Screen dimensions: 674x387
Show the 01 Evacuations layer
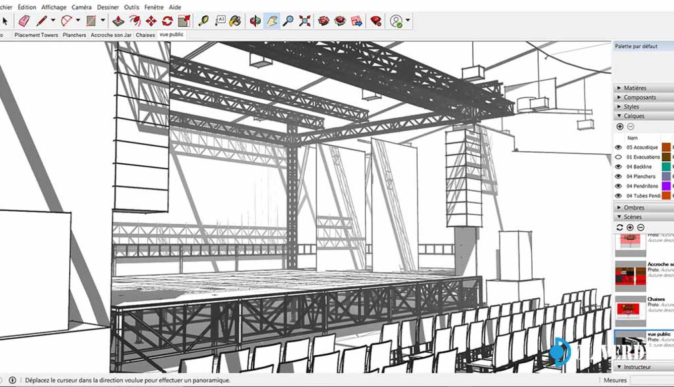click(x=617, y=157)
